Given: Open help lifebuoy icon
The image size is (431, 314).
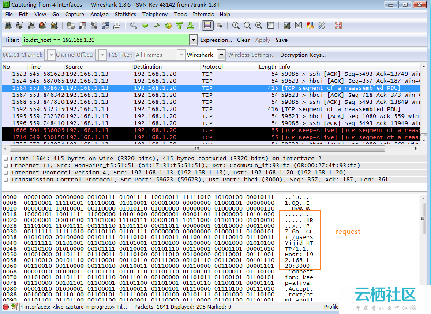Looking at the screenshot, I should tap(338, 26).
